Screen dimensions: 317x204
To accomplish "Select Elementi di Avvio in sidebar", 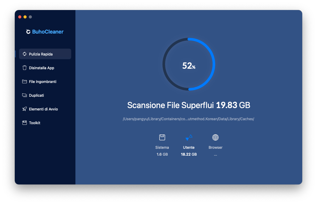I will [x=43, y=109].
